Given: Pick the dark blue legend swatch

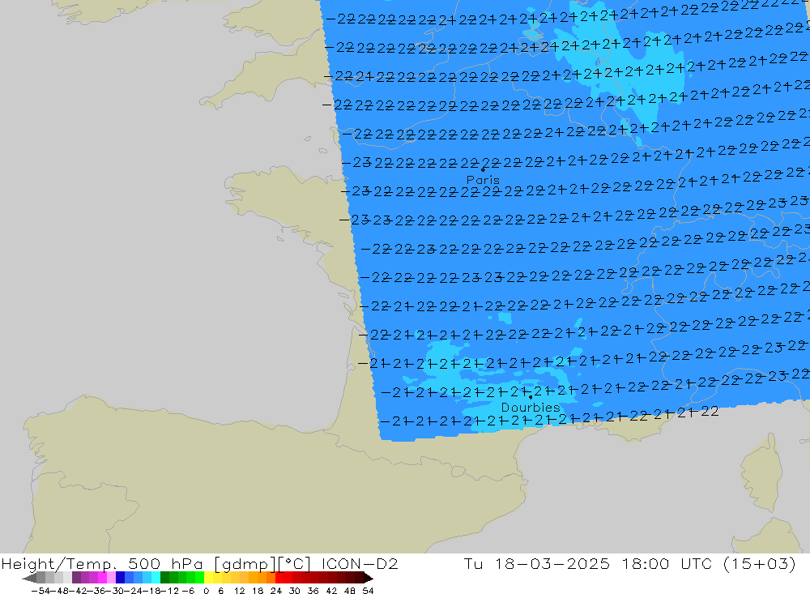Looking at the screenshot, I should click(120, 578).
